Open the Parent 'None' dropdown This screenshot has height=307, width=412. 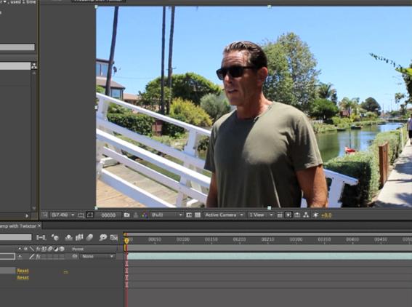(x=98, y=256)
